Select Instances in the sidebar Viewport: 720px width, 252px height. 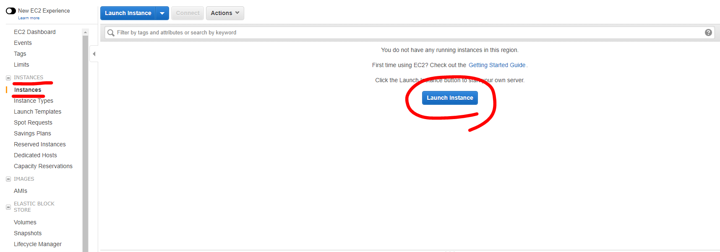click(28, 90)
